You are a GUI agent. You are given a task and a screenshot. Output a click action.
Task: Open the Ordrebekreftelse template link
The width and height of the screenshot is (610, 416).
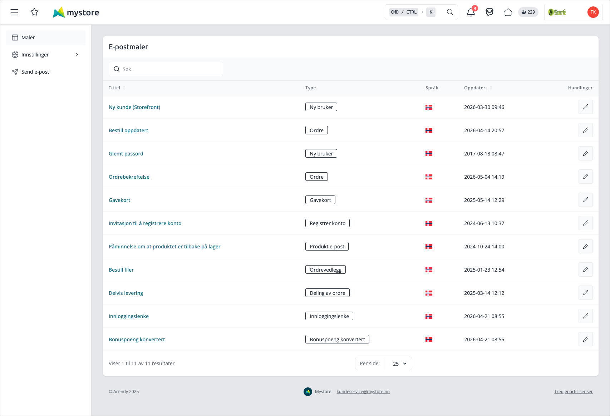click(129, 177)
